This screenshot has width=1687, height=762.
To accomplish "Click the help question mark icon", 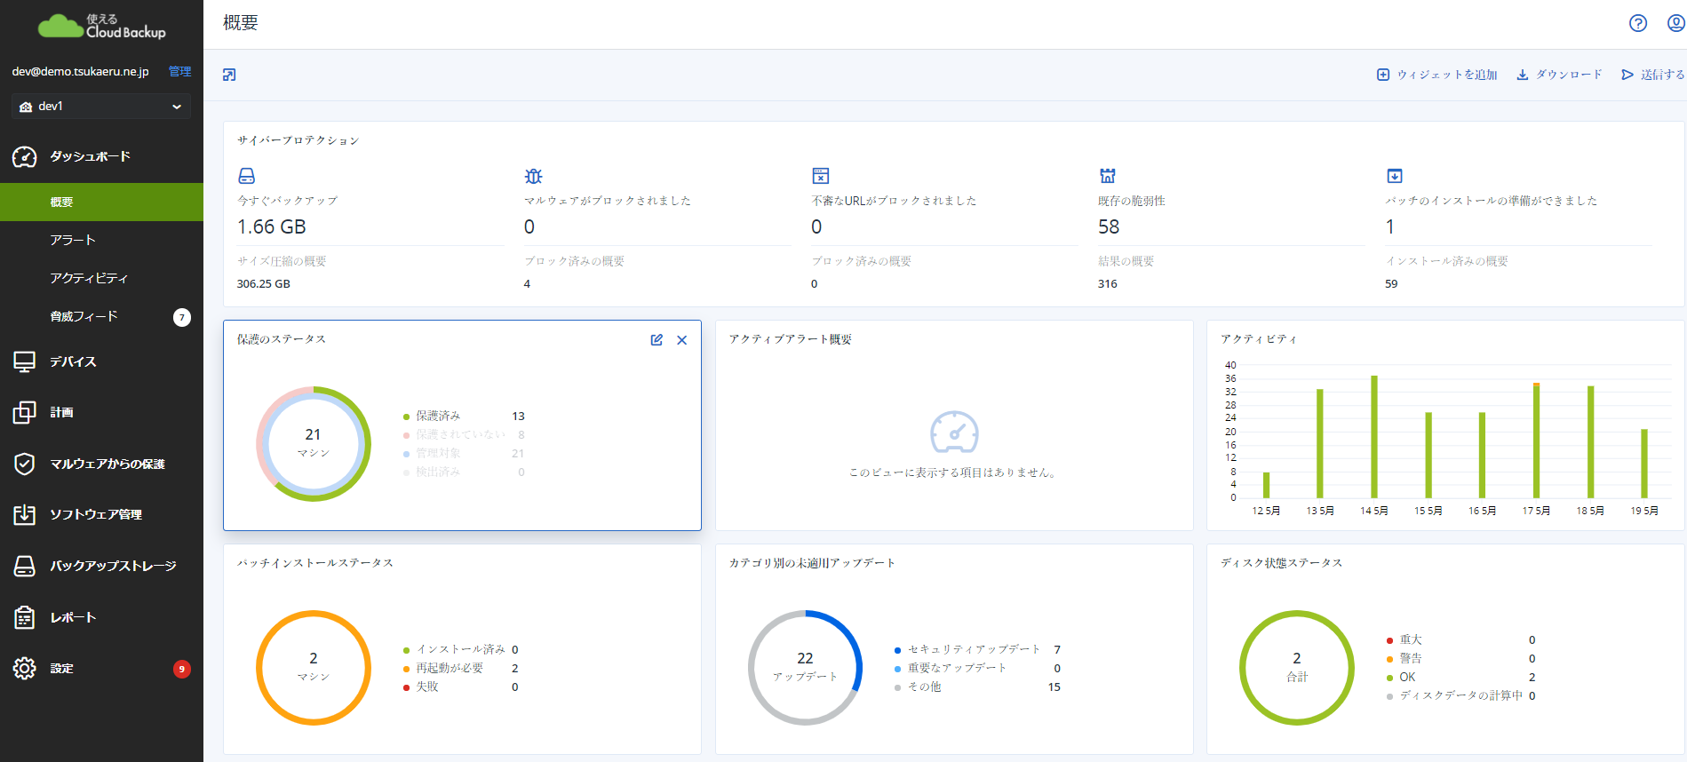I will tap(1637, 23).
